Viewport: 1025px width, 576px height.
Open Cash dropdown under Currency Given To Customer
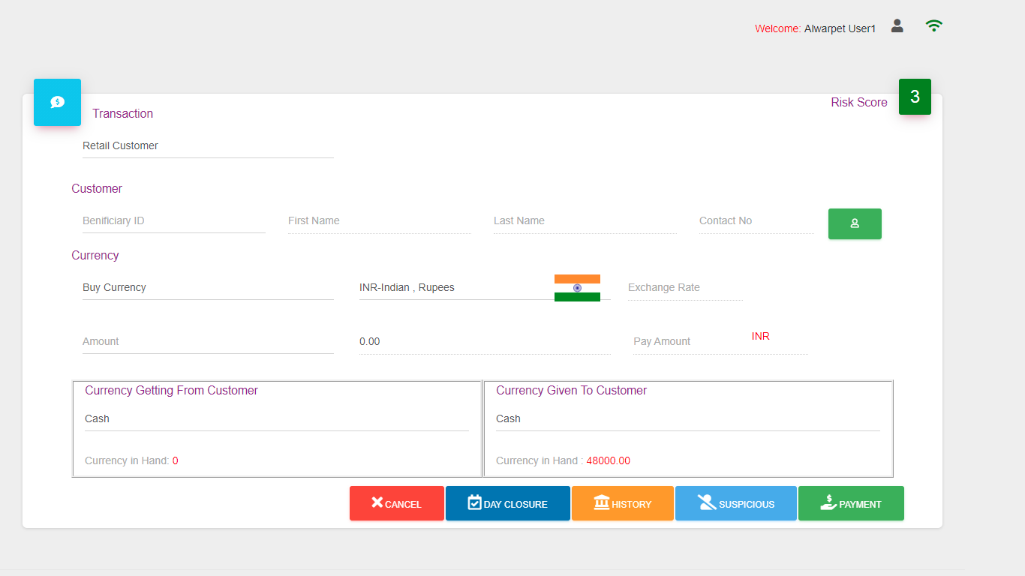688,419
